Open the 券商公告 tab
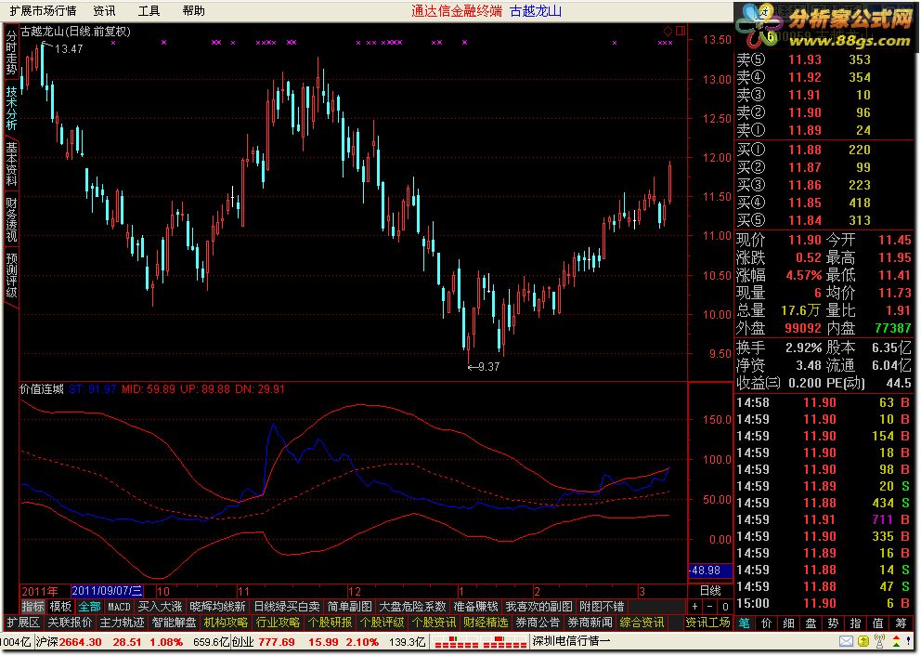Viewport: 921px width, 656px height. coord(538,623)
